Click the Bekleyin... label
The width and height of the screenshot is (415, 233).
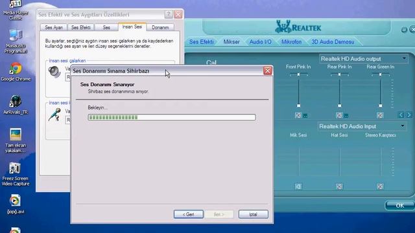click(98, 108)
